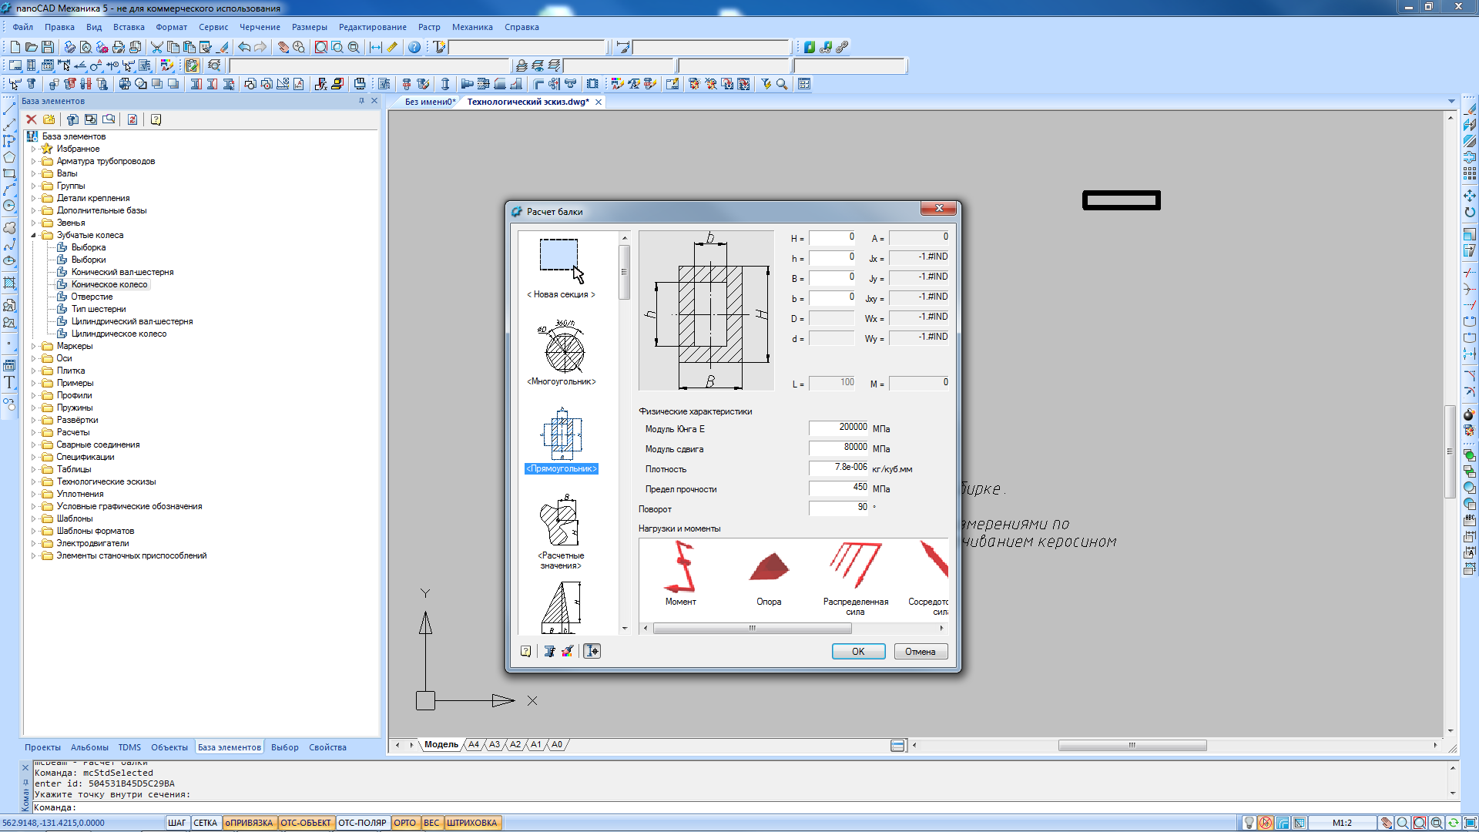Toggle ОТС-ПОЛЯР polar tracking mode
Viewport: 1479px width, 832px height.
(362, 823)
